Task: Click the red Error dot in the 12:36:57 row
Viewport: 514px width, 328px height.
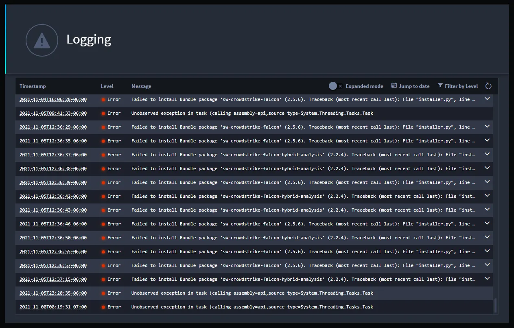Action: 103,265
